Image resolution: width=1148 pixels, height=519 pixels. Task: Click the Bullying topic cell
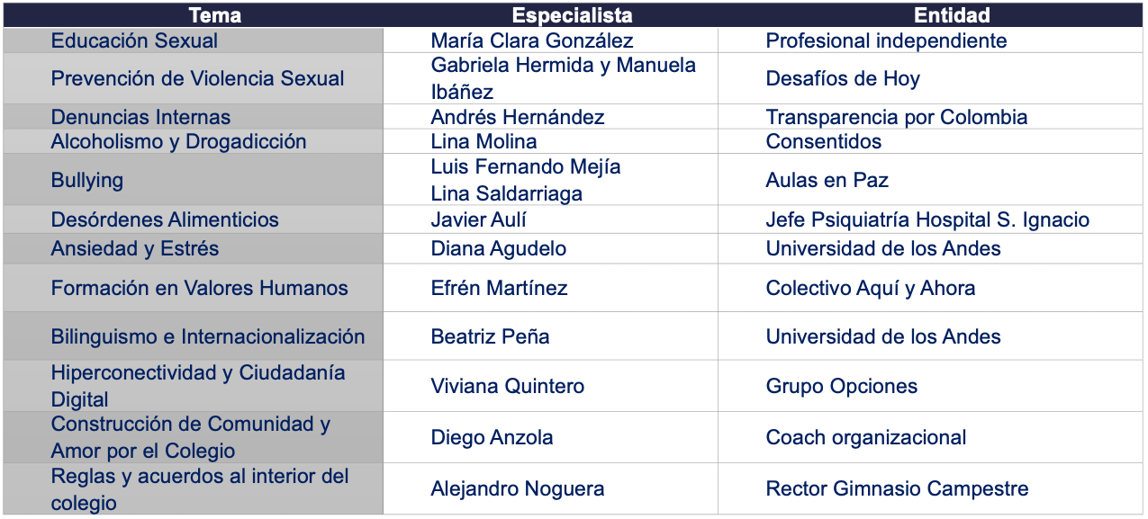coord(193,180)
